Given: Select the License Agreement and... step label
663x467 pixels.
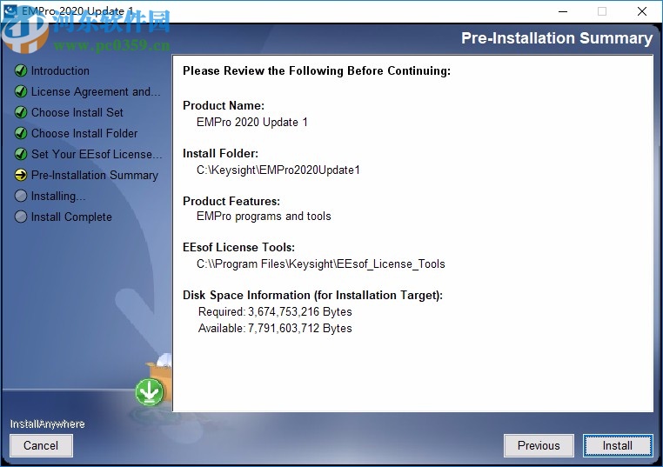Looking at the screenshot, I should click(x=96, y=91).
